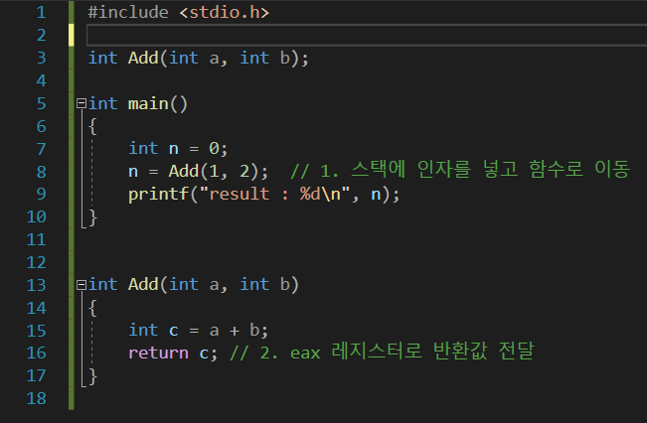Click the closing brace of main on line 10
647x423 pixels.
point(92,216)
